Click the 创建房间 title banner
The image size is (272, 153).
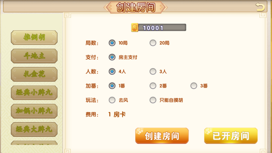136,7
